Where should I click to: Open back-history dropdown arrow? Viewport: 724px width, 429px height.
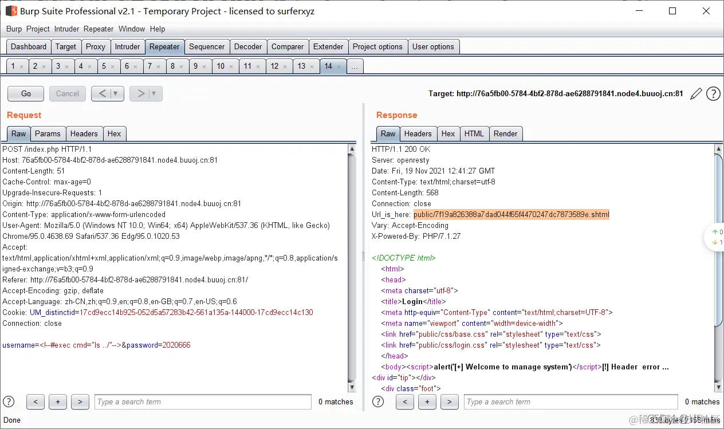tap(116, 93)
